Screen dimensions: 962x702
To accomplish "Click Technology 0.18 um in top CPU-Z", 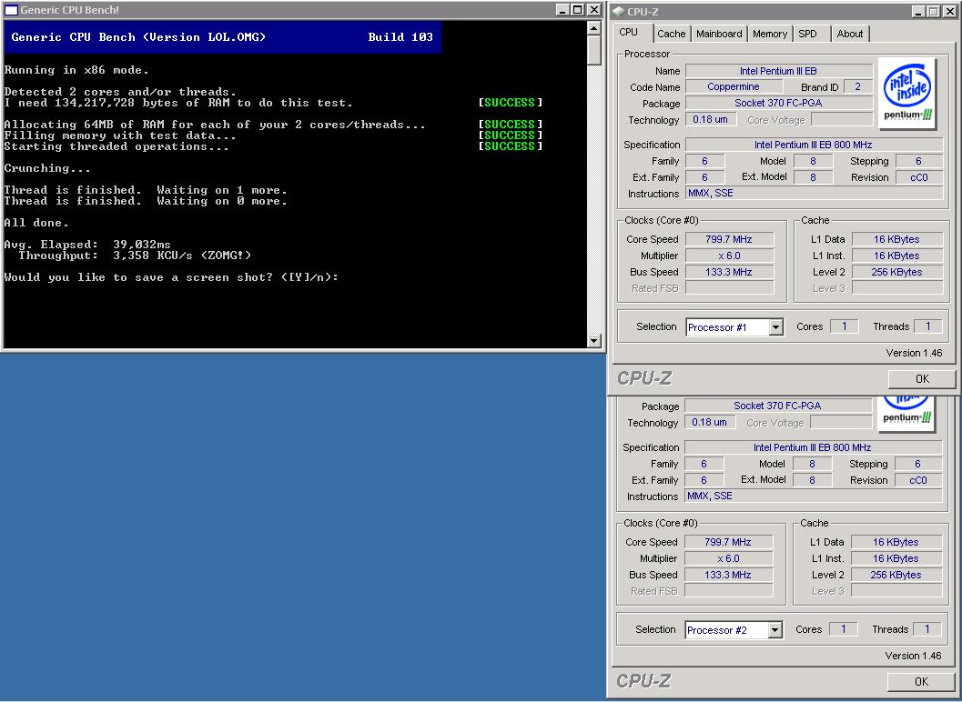I will click(x=711, y=119).
